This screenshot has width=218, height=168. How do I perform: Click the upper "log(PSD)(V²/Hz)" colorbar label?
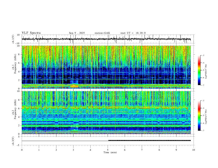pyautogui.click(x=206, y=71)
